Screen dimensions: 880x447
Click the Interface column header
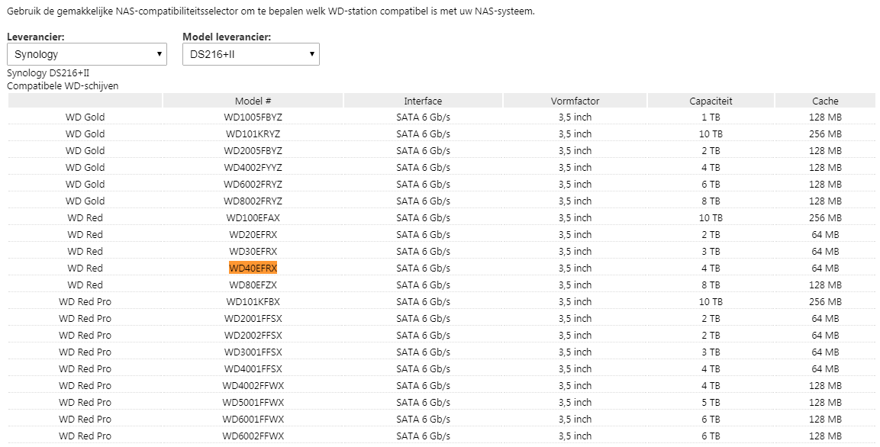click(x=423, y=101)
